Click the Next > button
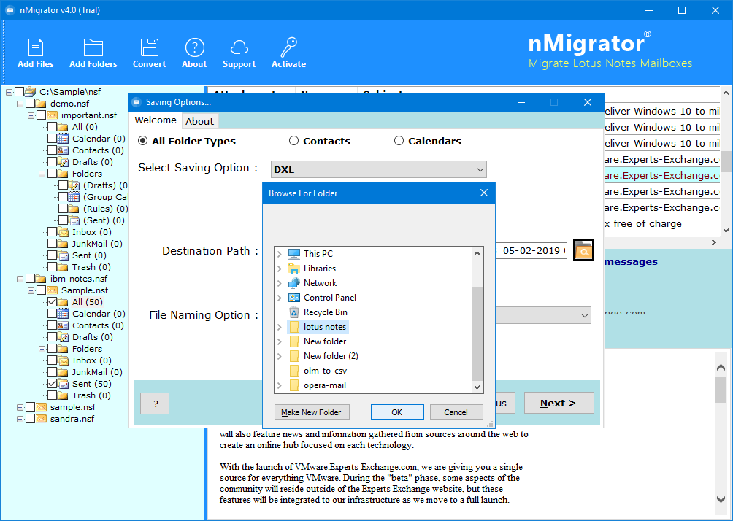 (559, 403)
